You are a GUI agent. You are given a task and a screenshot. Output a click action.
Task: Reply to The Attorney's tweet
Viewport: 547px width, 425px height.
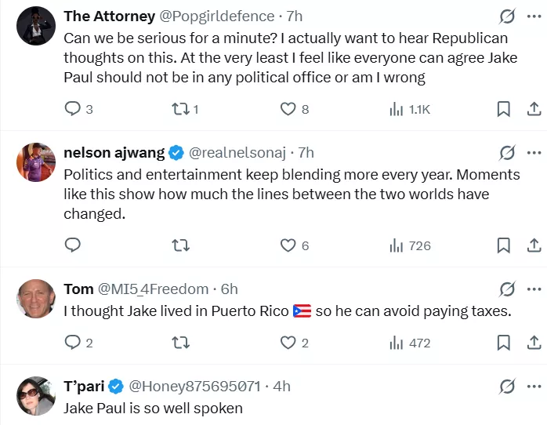[73, 109]
